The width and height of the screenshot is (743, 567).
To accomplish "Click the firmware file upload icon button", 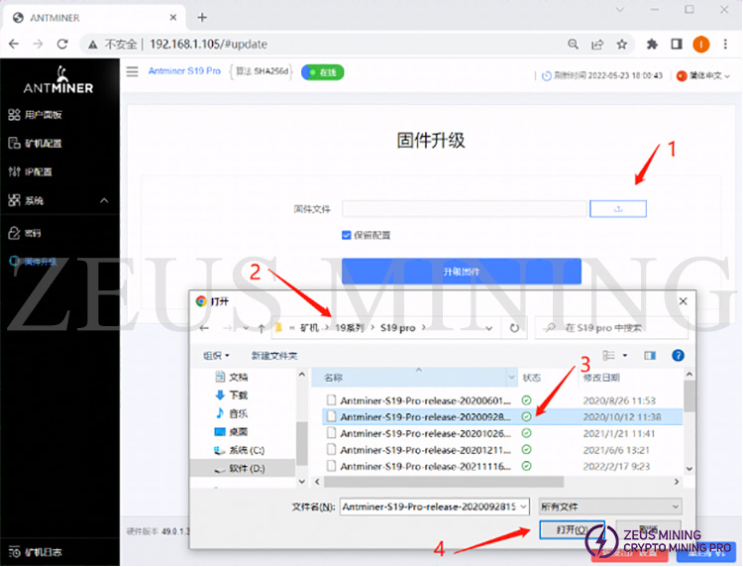I will pos(618,209).
